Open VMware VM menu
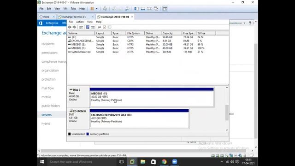Viewport: 295px width, 166px height. (x=65, y=9)
